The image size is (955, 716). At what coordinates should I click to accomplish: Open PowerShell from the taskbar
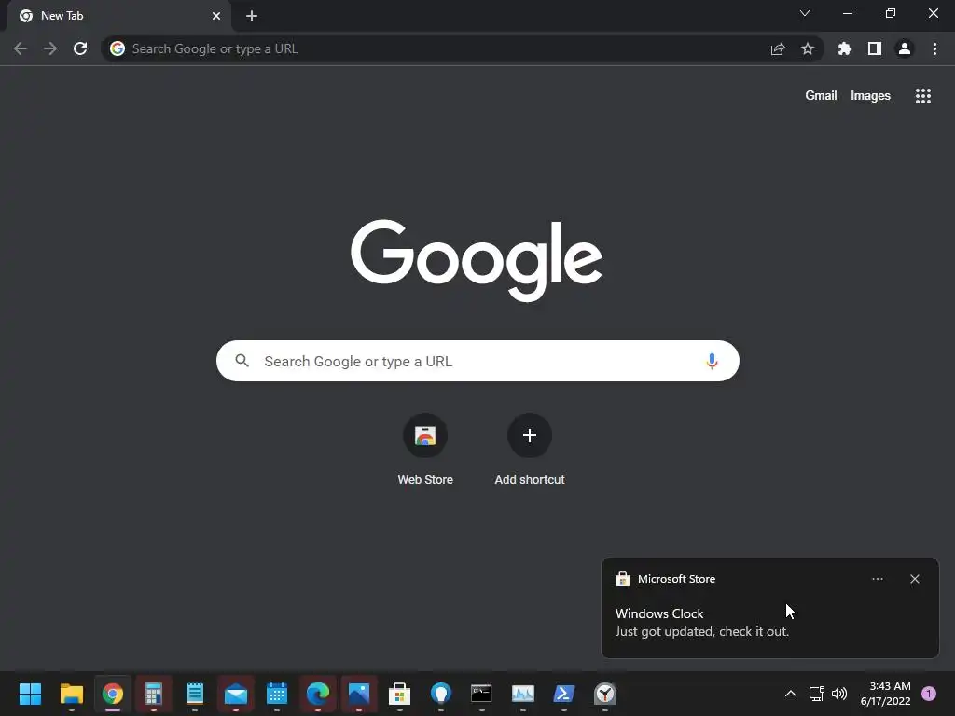(564, 694)
